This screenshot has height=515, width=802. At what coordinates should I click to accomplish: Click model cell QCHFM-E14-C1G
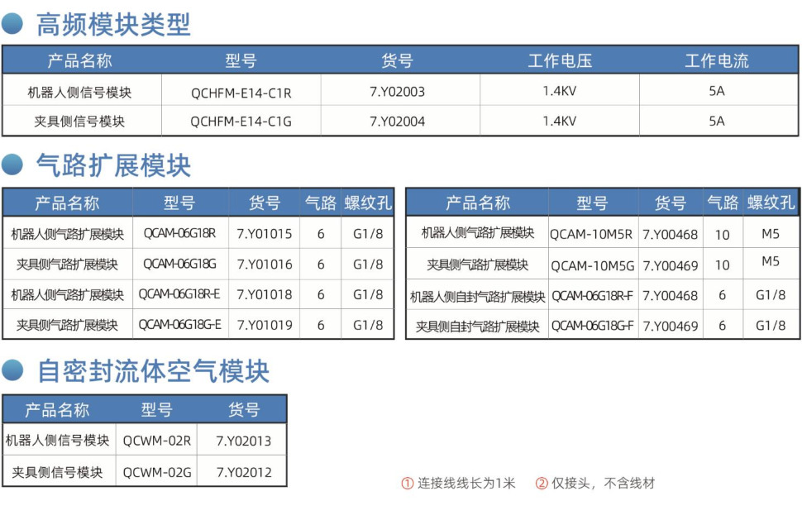point(241,122)
